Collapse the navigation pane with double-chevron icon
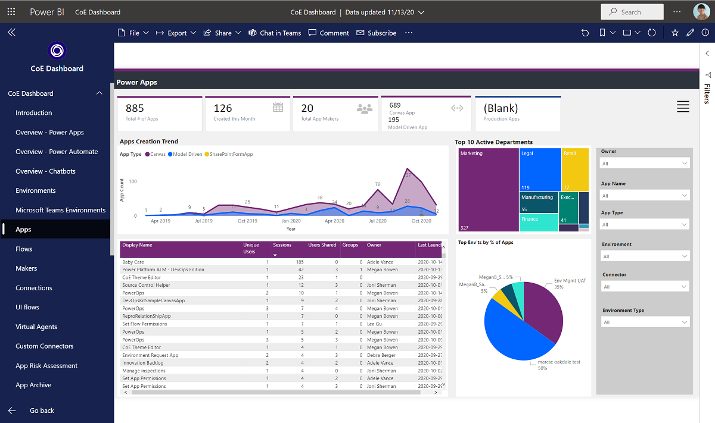 (11, 33)
